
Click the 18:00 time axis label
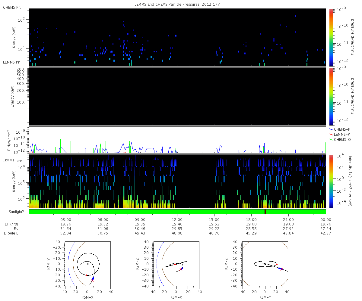pyautogui.click(x=251, y=219)
